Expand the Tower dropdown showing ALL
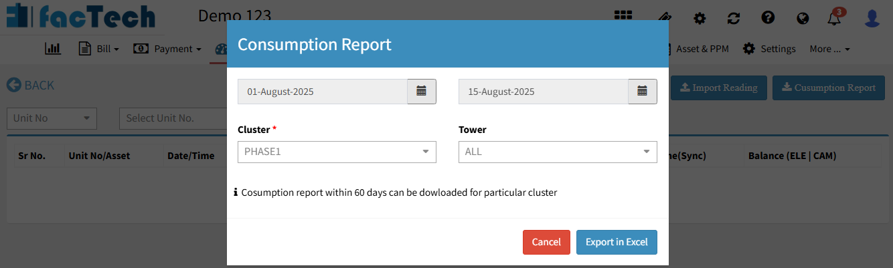Screen dimensions: 893x268 tap(557, 152)
